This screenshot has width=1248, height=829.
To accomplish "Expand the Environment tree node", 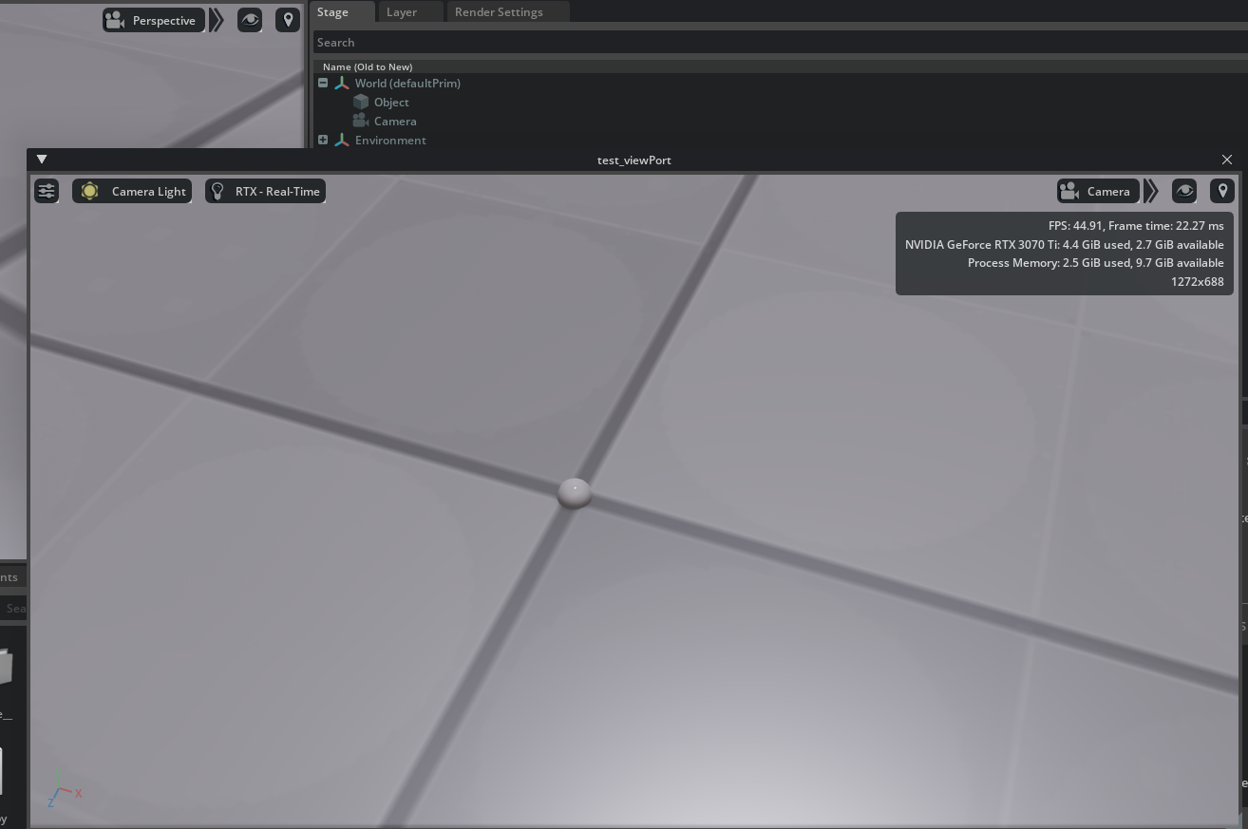I will point(323,140).
